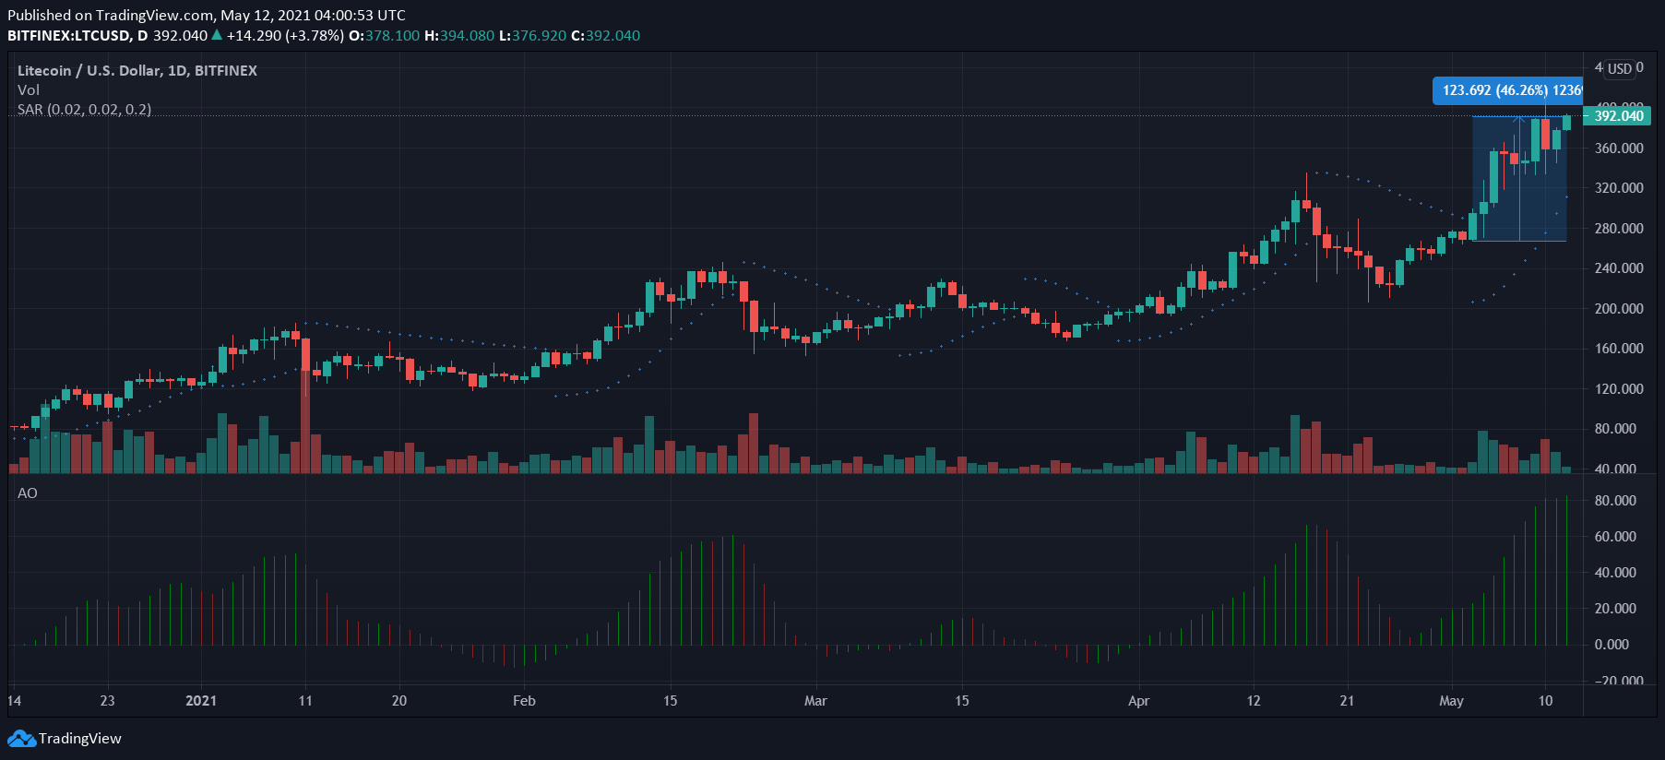
Task: Click the 200.000 price axis label
Action: coord(1619,309)
